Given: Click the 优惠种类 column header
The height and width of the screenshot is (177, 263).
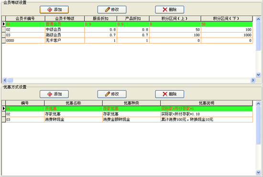Looking at the screenshot, I should pos(131,103).
